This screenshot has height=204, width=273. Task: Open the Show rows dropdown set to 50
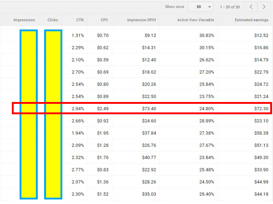point(200,7)
